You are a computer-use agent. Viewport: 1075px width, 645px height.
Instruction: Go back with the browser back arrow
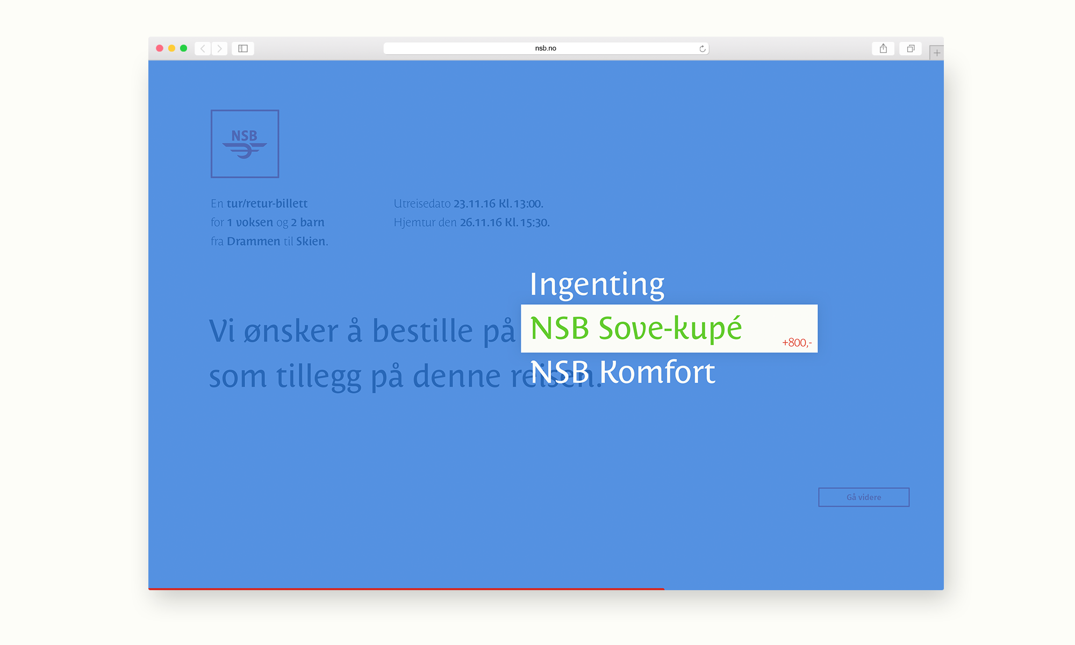pos(203,48)
